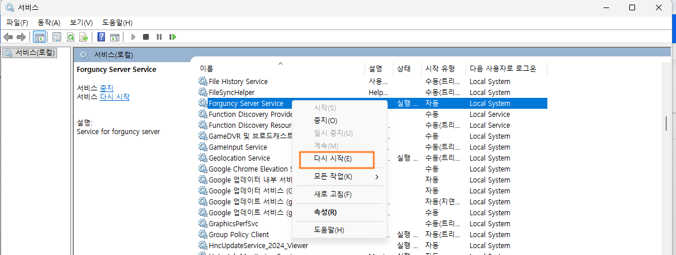Select the FileSyncHelper row
The height and width of the screenshot is (255, 676).
click(x=373, y=92)
